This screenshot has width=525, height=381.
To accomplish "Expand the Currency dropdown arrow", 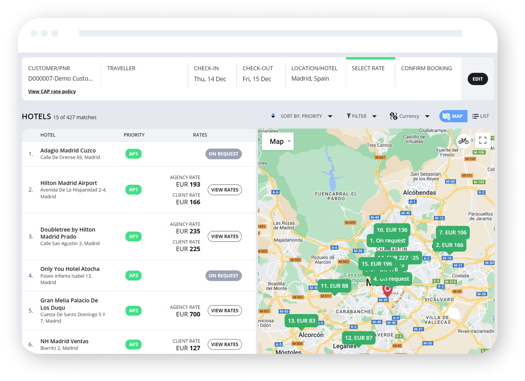I will tap(427, 116).
